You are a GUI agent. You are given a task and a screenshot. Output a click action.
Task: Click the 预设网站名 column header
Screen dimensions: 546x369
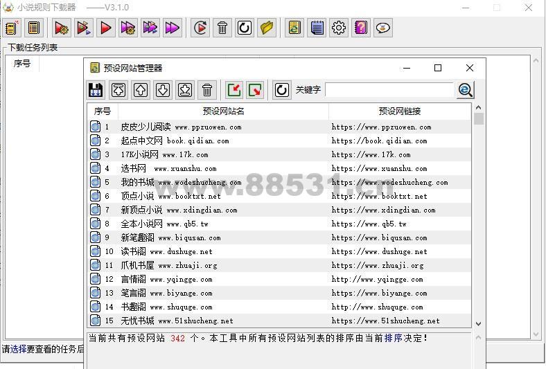tap(223, 111)
